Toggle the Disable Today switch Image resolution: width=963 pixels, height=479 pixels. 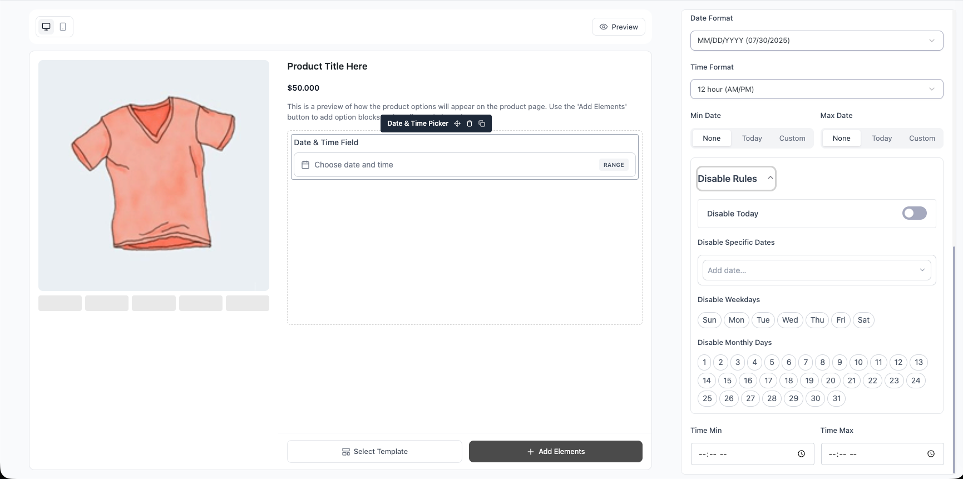tap(915, 213)
